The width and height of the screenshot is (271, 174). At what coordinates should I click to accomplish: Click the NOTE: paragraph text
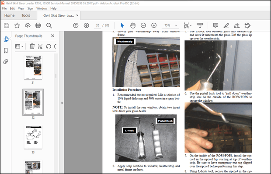pos(146,109)
